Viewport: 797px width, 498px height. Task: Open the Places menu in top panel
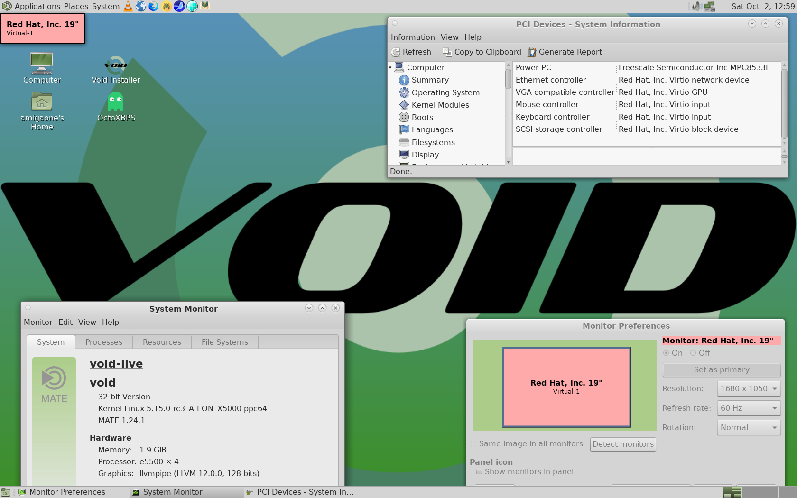pos(76,6)
